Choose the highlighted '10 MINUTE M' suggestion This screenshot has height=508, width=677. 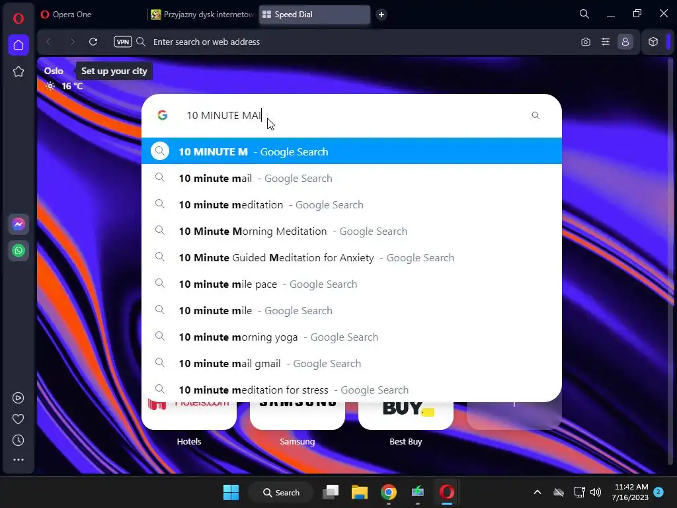(x=352, y=151)
